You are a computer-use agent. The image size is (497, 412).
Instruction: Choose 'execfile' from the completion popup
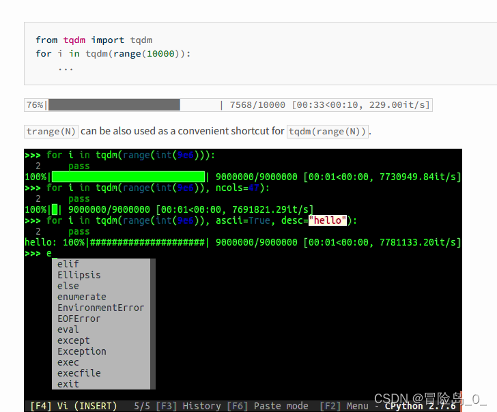[79, 373]
